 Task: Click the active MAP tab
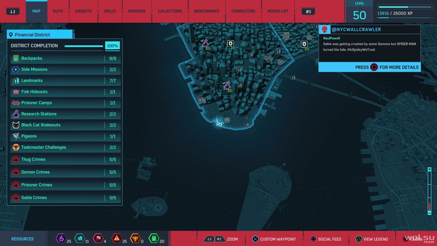(x=37, y=11)
